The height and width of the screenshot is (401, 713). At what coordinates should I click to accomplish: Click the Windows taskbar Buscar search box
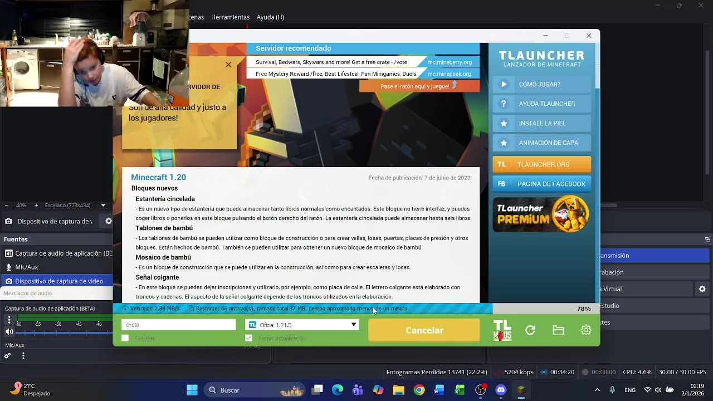(x=255, y=390)
